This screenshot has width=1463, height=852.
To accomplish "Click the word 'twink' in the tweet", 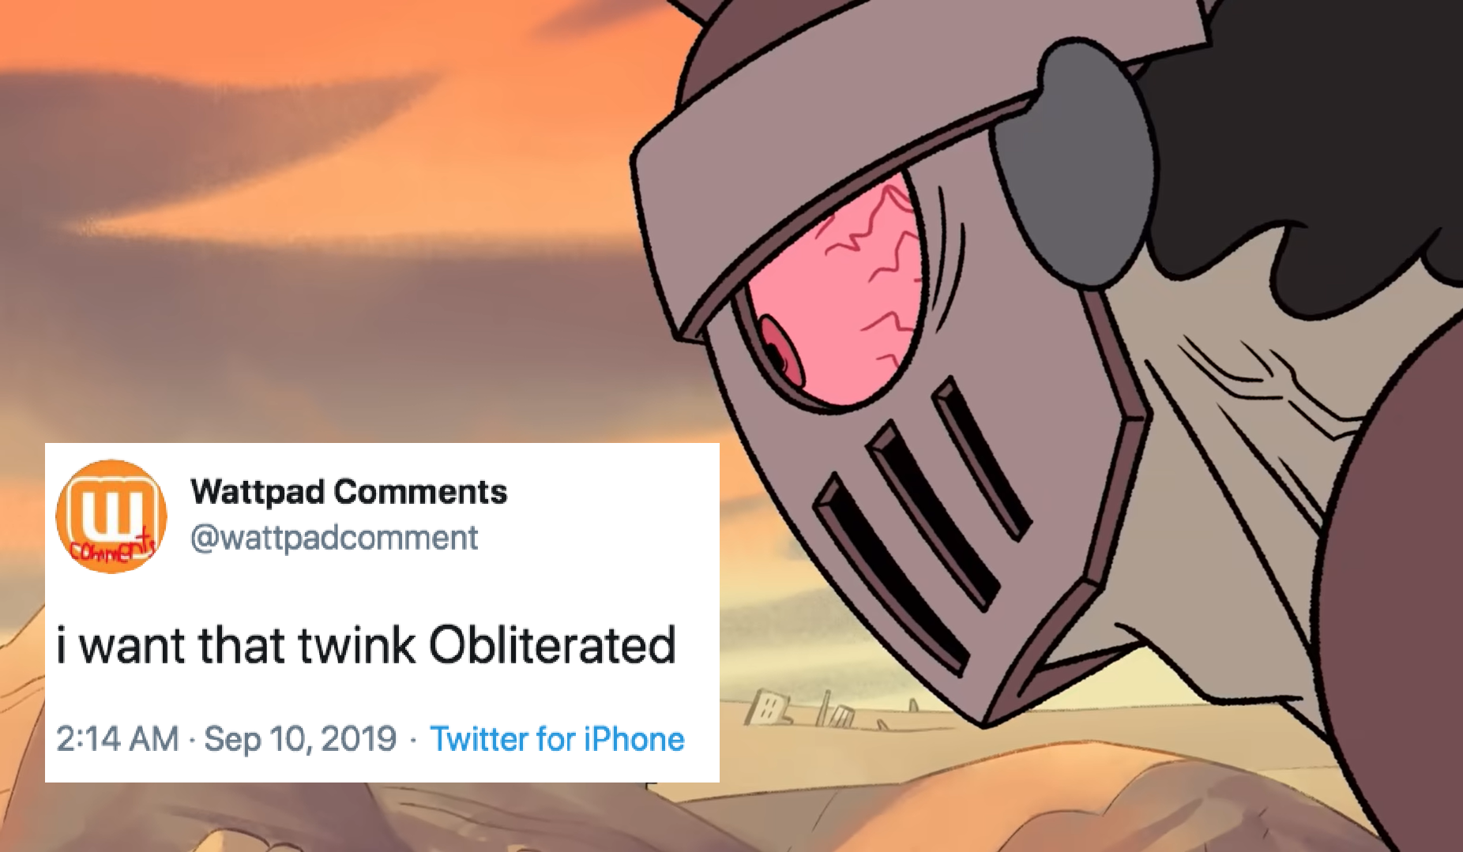I will pyautogui.click(x=356, y=644).
